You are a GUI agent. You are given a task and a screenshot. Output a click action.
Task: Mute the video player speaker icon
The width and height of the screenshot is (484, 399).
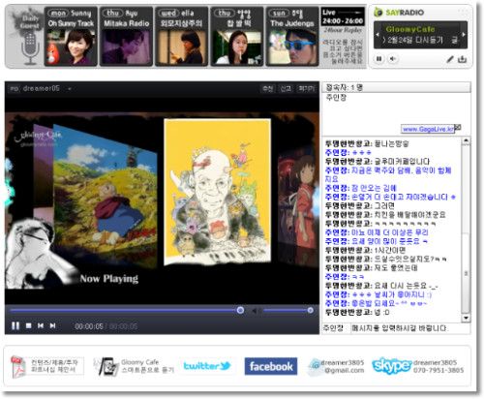(256, 311)
